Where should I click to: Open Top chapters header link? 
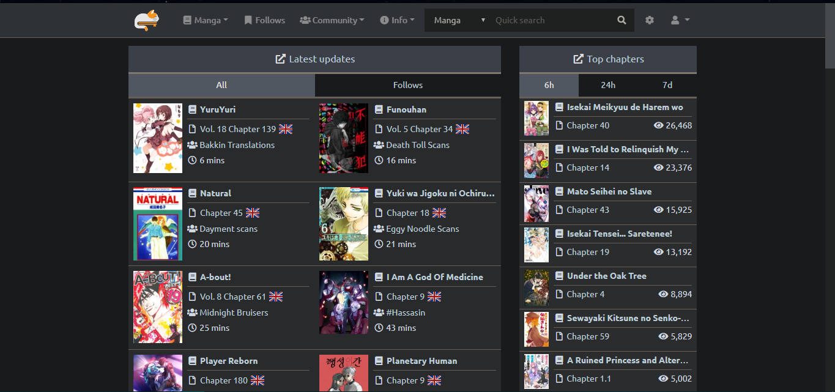coord(608,59)
